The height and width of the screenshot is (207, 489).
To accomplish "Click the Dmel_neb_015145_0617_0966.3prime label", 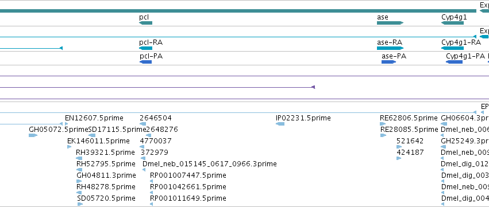I will click(x=210, y=164).
